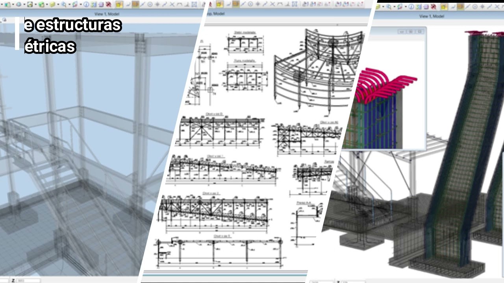Click the save disk icon in the left screenshot toolbar
504x283 pixels.
tap(30, 4)
